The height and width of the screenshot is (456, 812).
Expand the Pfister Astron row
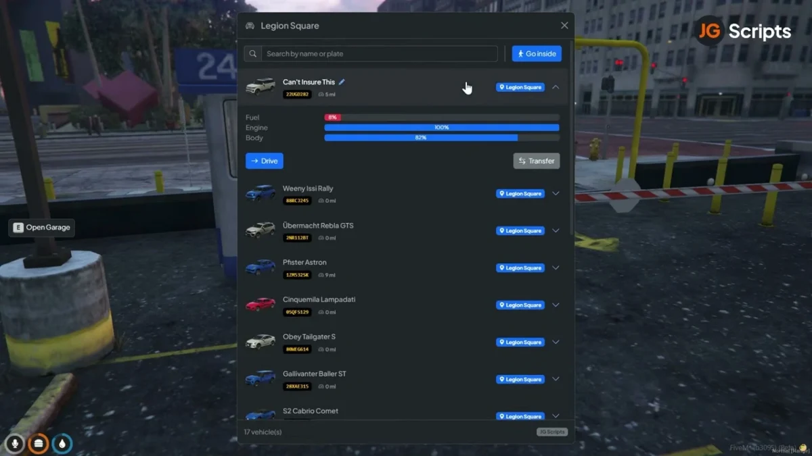556,268
